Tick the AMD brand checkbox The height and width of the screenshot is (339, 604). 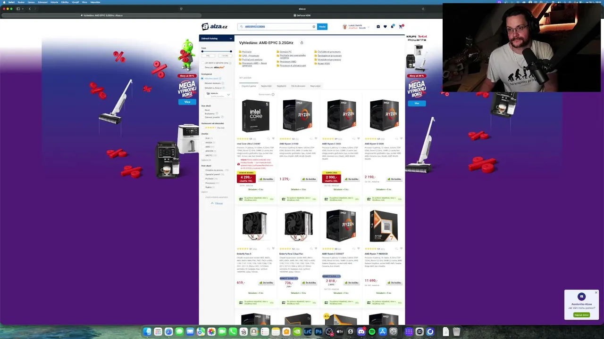click(x=203, y=147)
